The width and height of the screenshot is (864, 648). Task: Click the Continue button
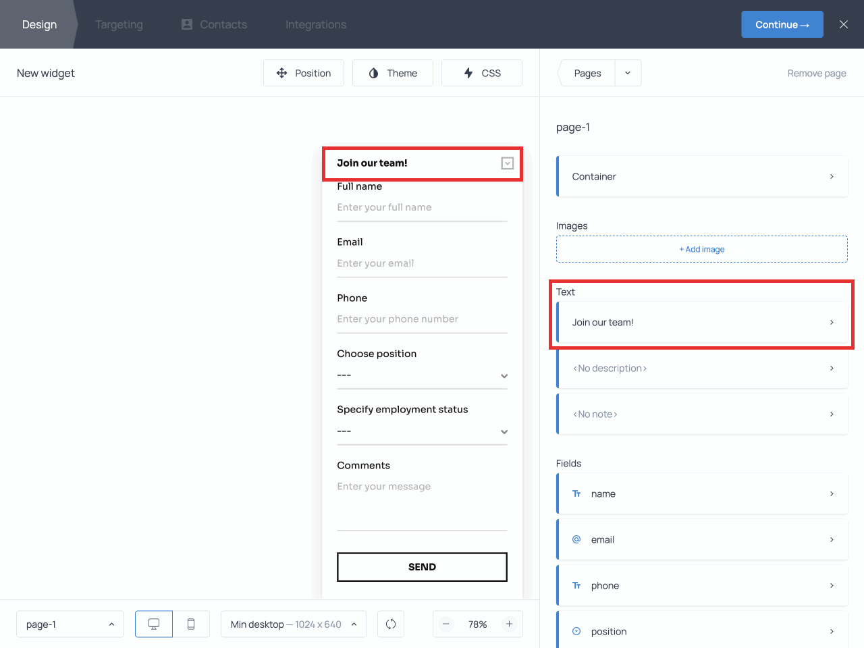(x=782, y=24)
